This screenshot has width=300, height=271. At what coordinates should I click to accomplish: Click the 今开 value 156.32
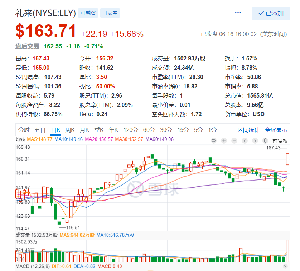(x=105, y=59)
